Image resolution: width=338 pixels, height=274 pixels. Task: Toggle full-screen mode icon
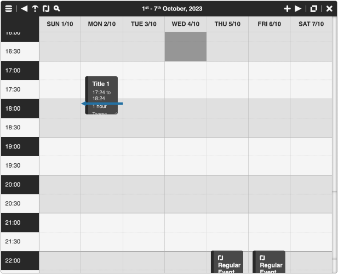click(x=314, y=9)
